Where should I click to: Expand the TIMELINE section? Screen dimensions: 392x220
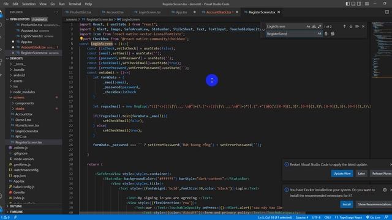[x=17, y=212]
